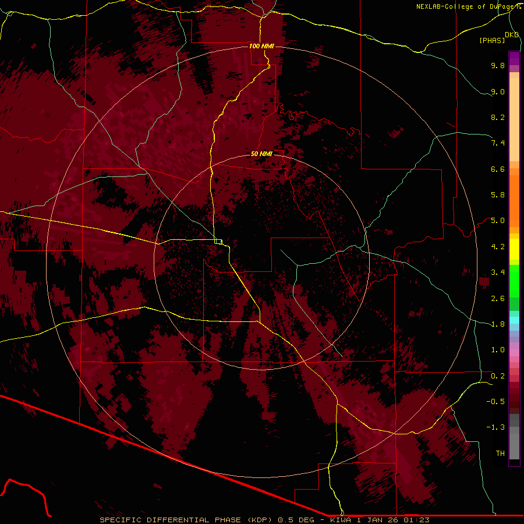Image resolution: width=524 pixels, height=524 pixels.
Task: Click the 2.6 legend value
Action: click(x=498, y=299)
